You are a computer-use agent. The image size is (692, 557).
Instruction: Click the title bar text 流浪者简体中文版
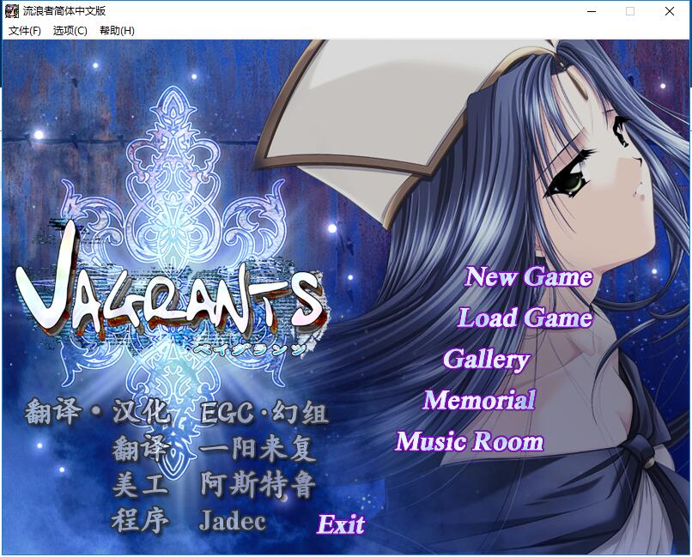click(x=64, y=11)
